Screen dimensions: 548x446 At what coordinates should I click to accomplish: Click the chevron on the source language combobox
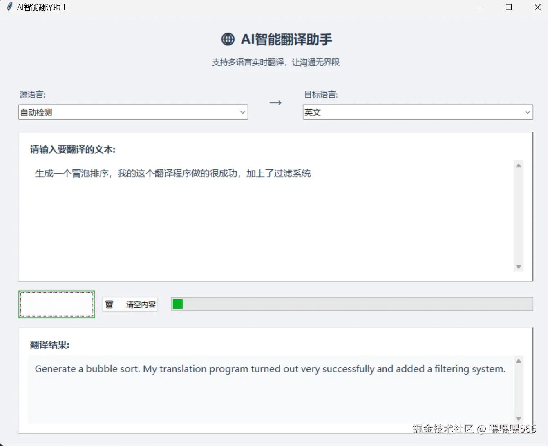[243, 112]
